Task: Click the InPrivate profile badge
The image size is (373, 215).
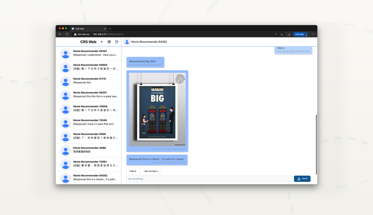Action: point(301,34)
